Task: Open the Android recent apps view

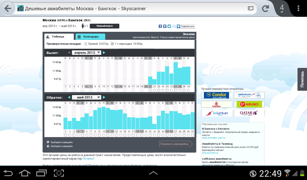Action: 41,173
